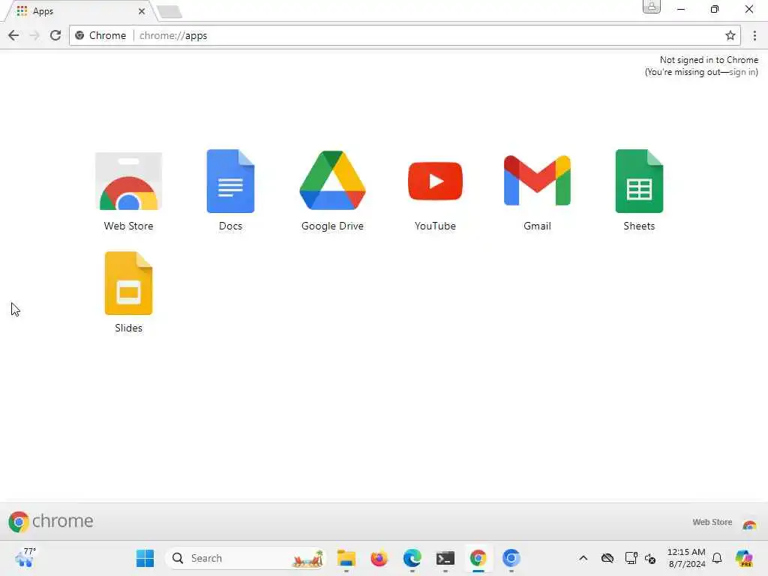Go back to the previous page
768x576 pixels.
13,35
